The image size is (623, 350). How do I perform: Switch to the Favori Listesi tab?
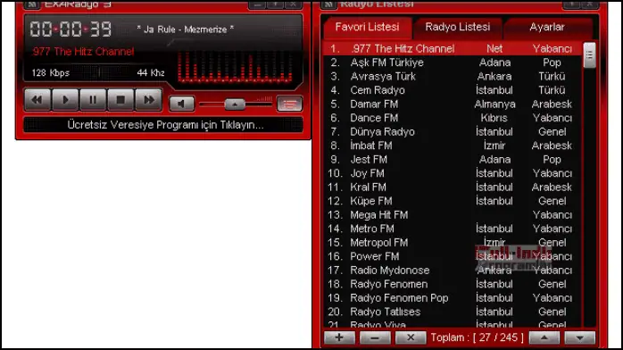pyautogui.click(x=367, y=27)
